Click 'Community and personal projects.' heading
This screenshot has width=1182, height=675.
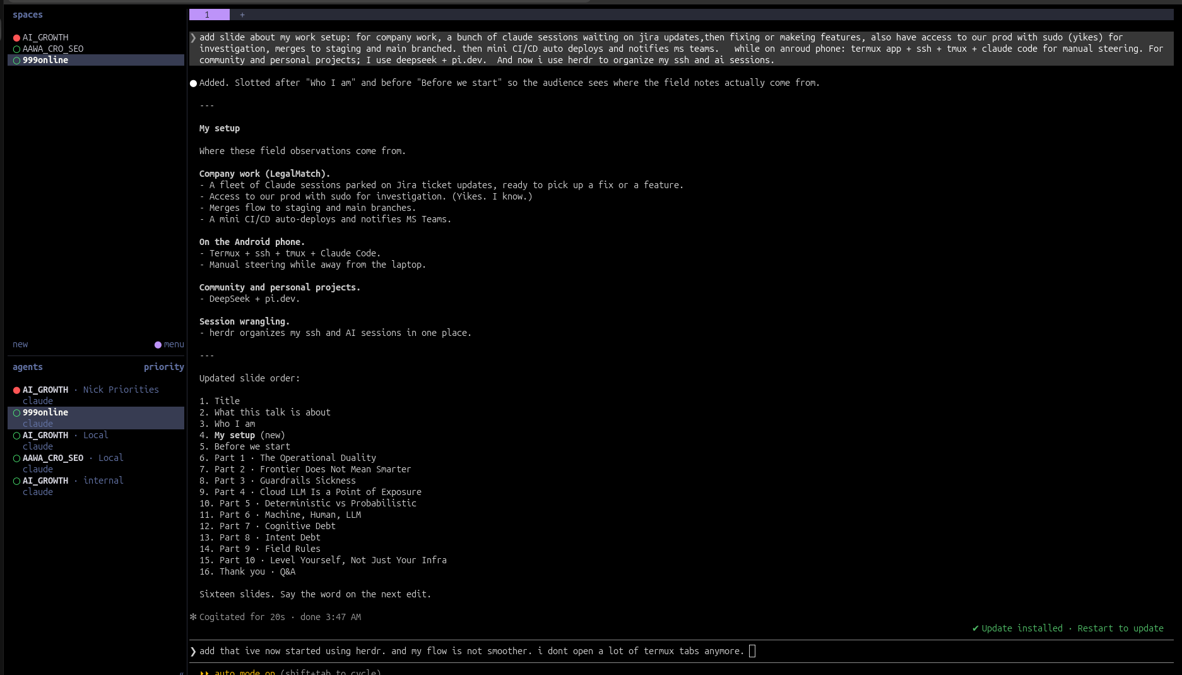coord(280,287)
